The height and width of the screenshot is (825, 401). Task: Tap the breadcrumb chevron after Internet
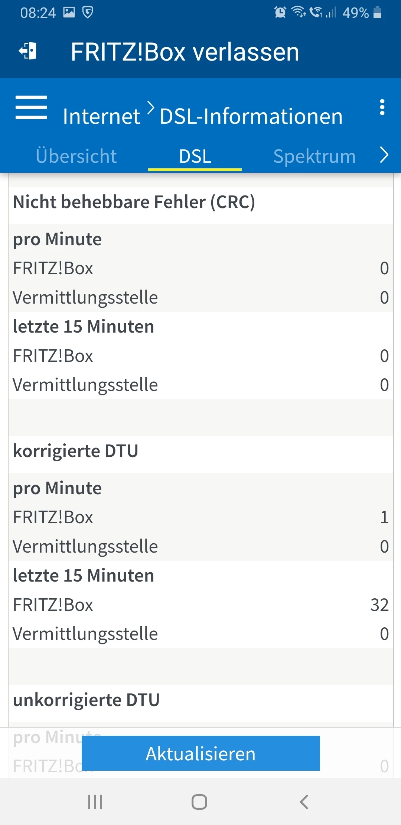point(150,108)
